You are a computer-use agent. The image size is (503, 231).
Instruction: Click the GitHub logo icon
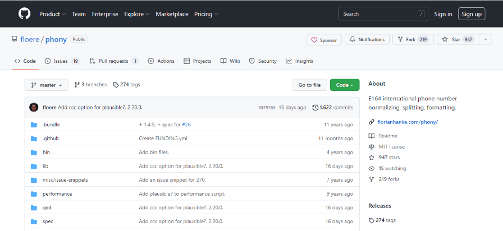pyautogui.click(x=24, y=13)
